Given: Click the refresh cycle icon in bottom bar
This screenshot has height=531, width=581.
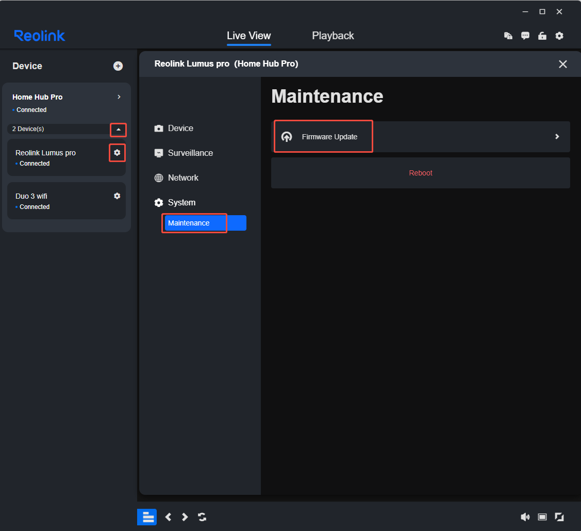Looking at the screenshot, I should [x=202, y=517].
